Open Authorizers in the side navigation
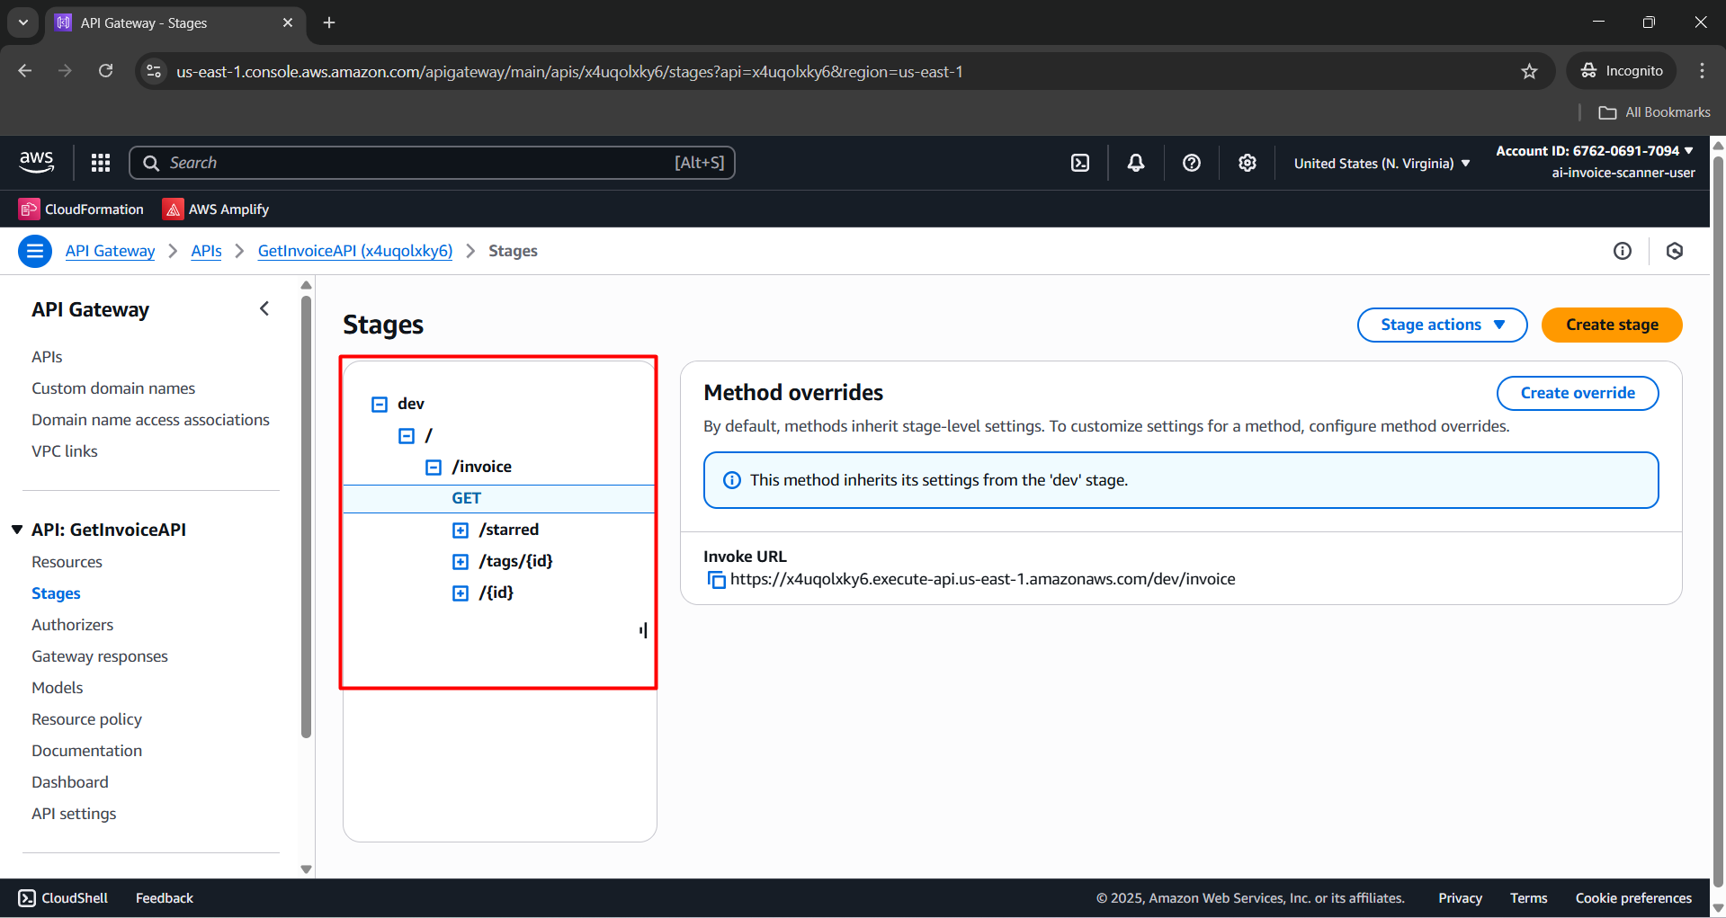 (72, 625)
